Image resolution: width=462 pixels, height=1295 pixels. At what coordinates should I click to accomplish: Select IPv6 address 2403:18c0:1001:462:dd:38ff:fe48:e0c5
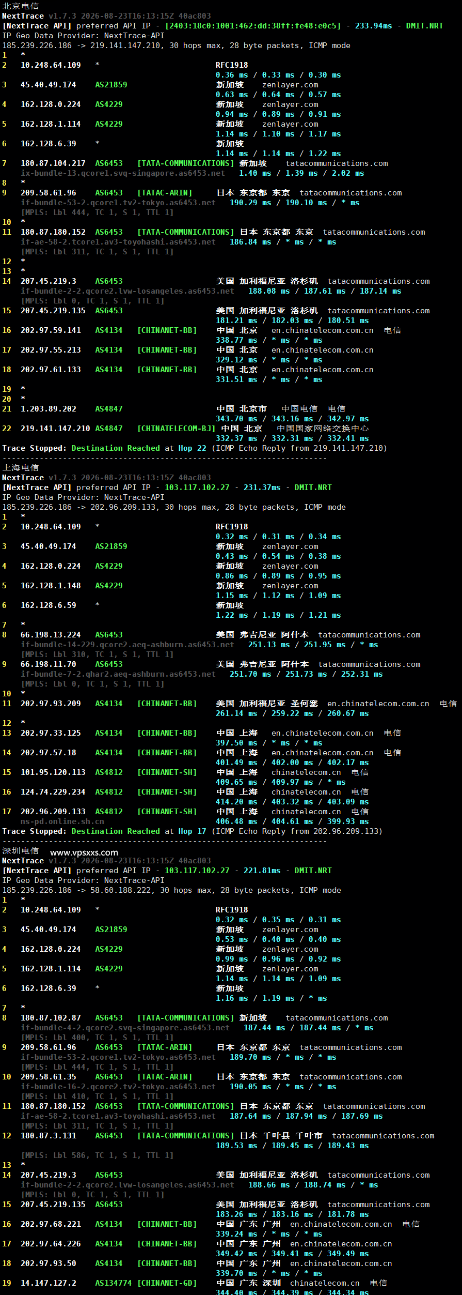[x=253, y=26]
